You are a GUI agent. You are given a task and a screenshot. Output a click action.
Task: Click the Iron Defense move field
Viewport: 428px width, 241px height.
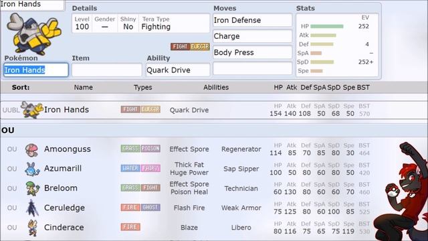pyautogui.click(x=253, y=20)
